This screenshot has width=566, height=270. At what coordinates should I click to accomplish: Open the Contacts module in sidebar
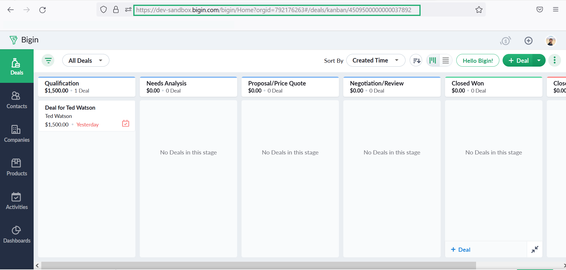point(17,100)
